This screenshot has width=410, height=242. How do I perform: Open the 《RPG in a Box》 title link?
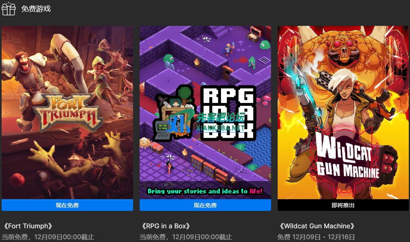click(x=165, y=226)
